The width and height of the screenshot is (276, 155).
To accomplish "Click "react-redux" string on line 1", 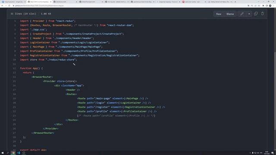I will coord(65,21).
